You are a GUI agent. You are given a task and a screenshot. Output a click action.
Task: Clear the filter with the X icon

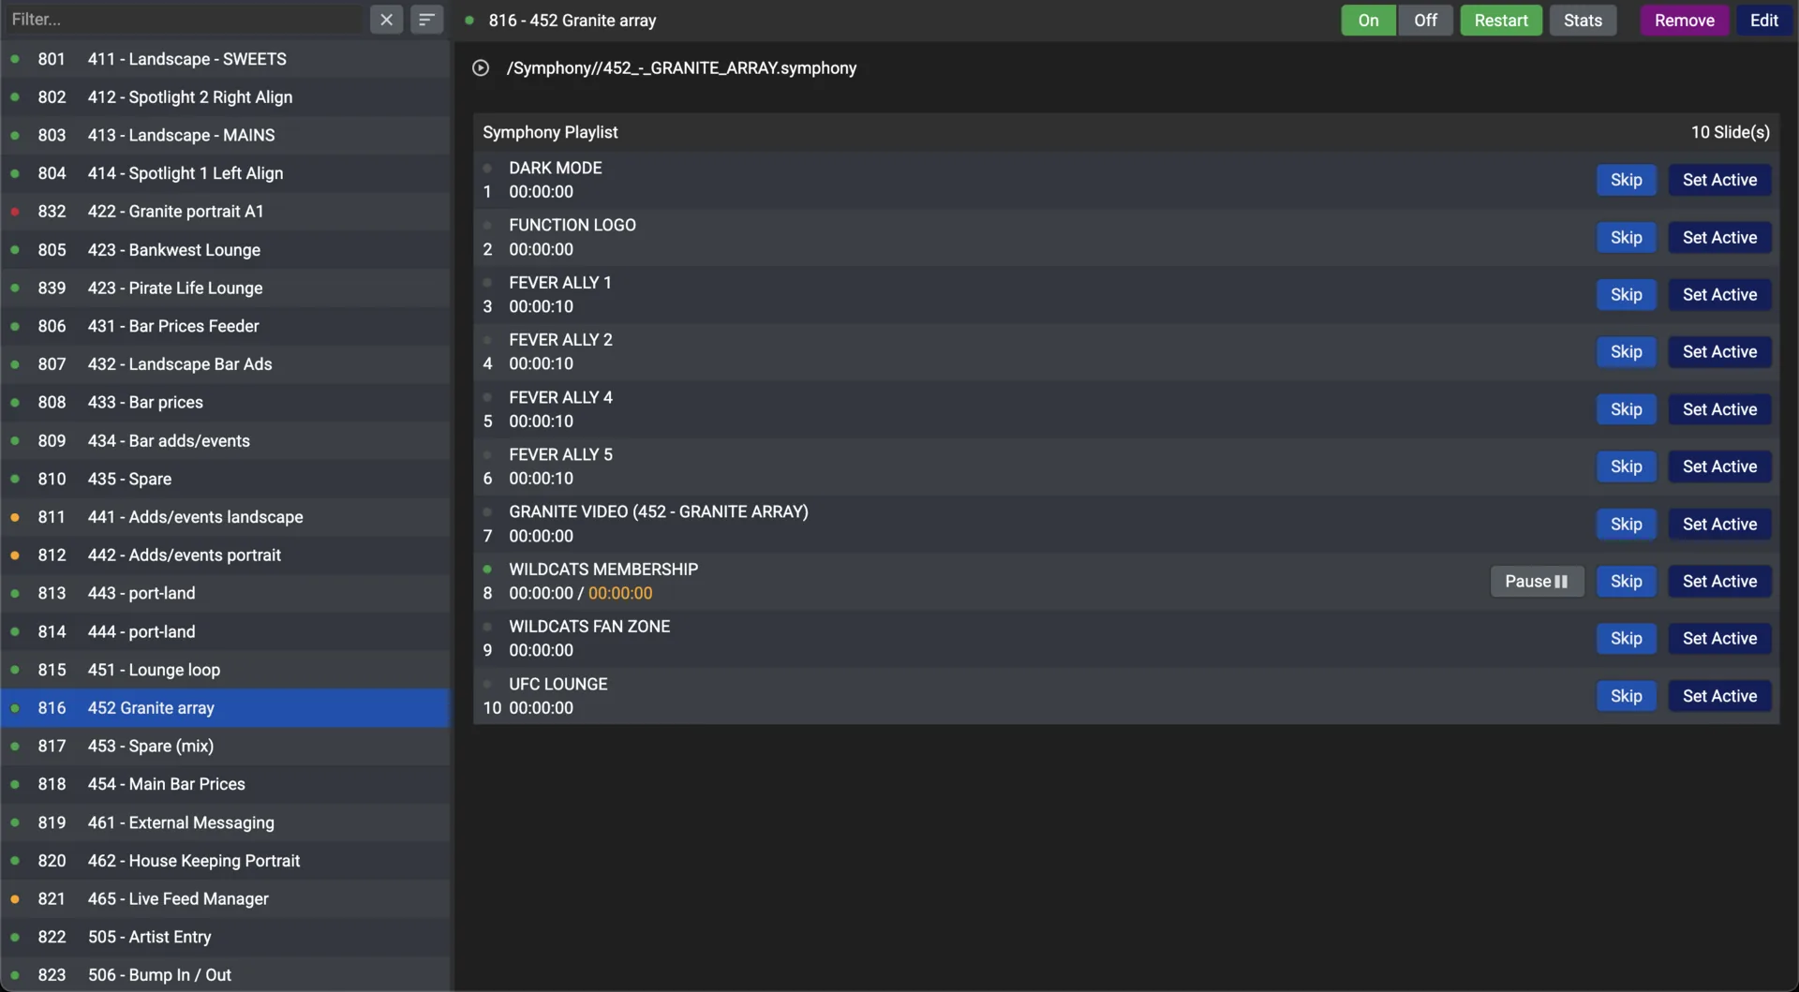386,20
